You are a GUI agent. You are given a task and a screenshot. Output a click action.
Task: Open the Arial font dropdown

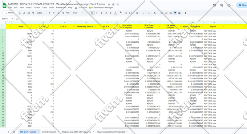tap(78, 13)
